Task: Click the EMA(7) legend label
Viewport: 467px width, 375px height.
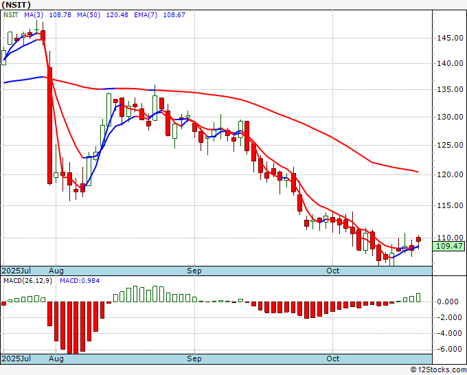Action: (146, 15)
